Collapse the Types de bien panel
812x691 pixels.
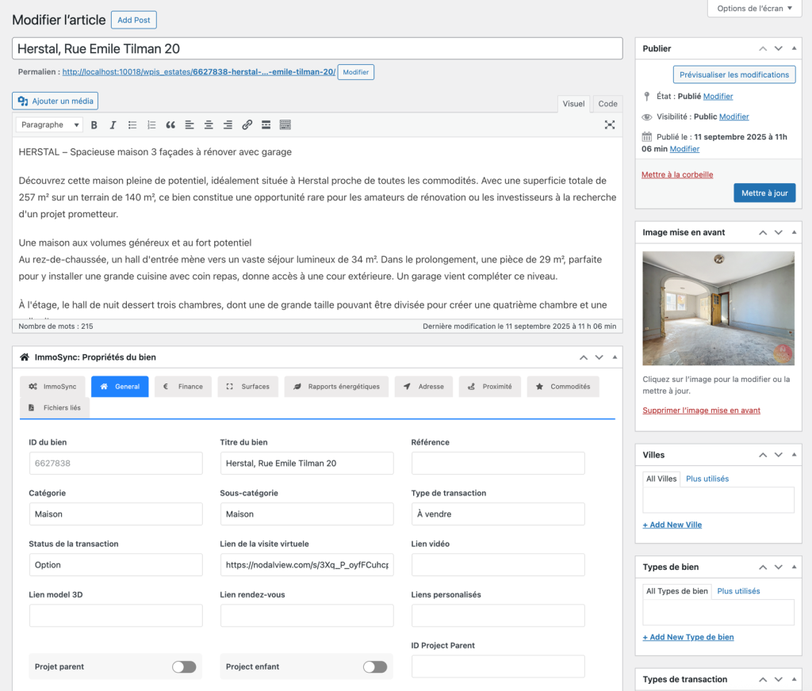[x=794, y=567]
